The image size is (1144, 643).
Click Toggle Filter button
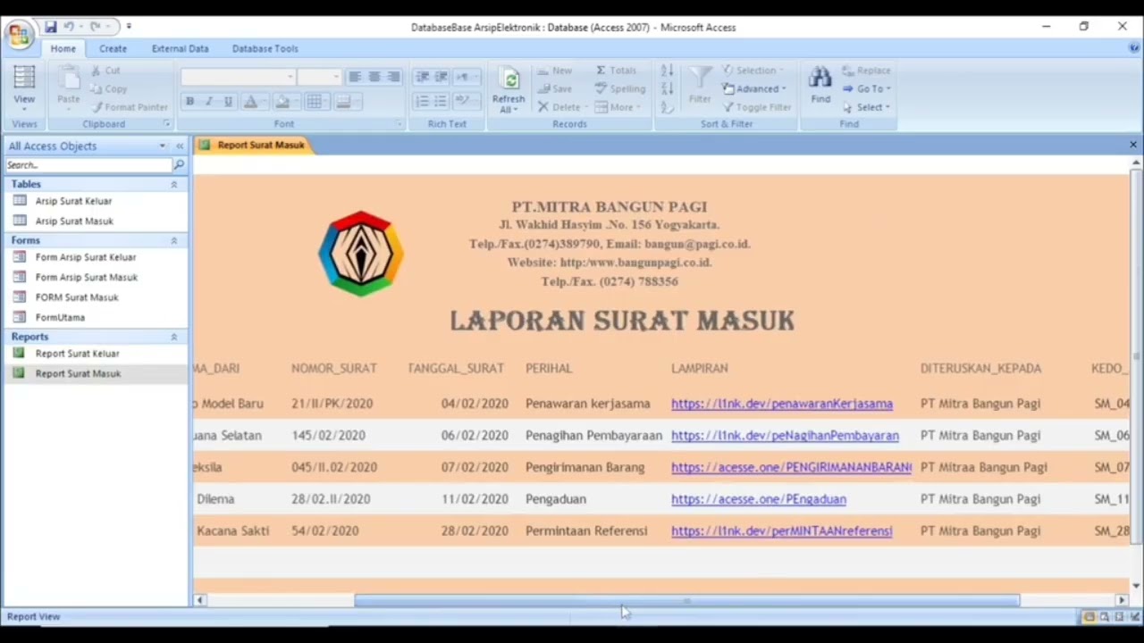(756, 107)
